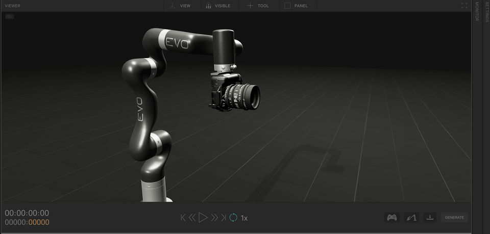Viewport: 490px width, 234px height.
Task: Click the gamepad controller icon
Action: 392,218
